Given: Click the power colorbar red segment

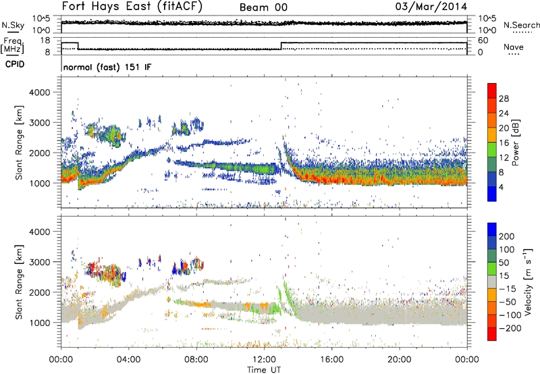Looking at the screenshot, I should [492, 91].
